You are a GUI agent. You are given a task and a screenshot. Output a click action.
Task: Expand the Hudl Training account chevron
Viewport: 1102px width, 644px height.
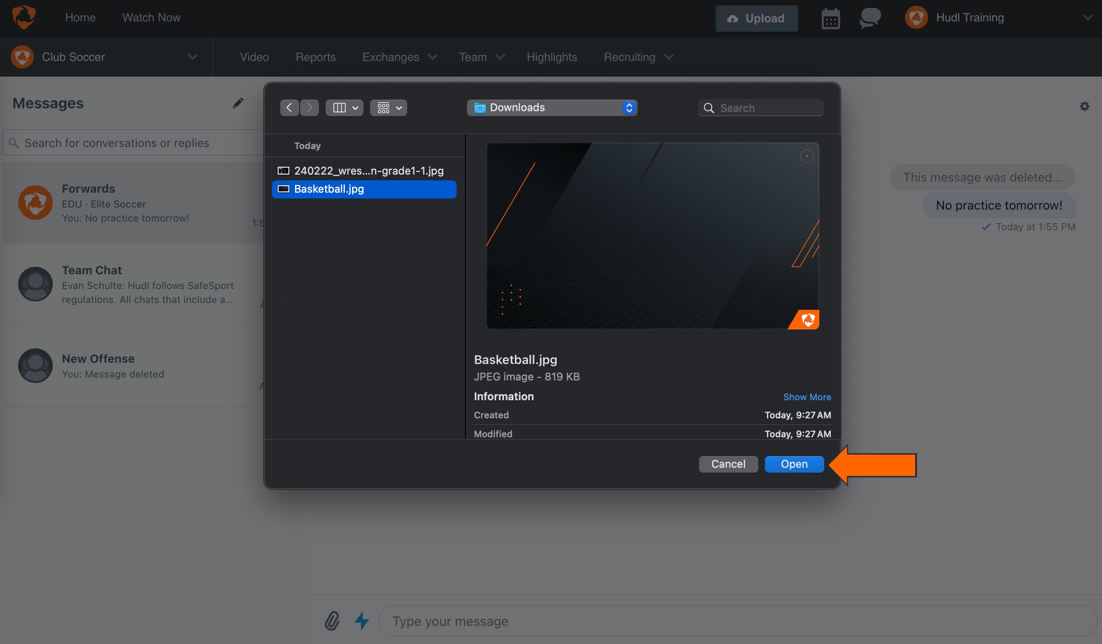point(1088,17)
